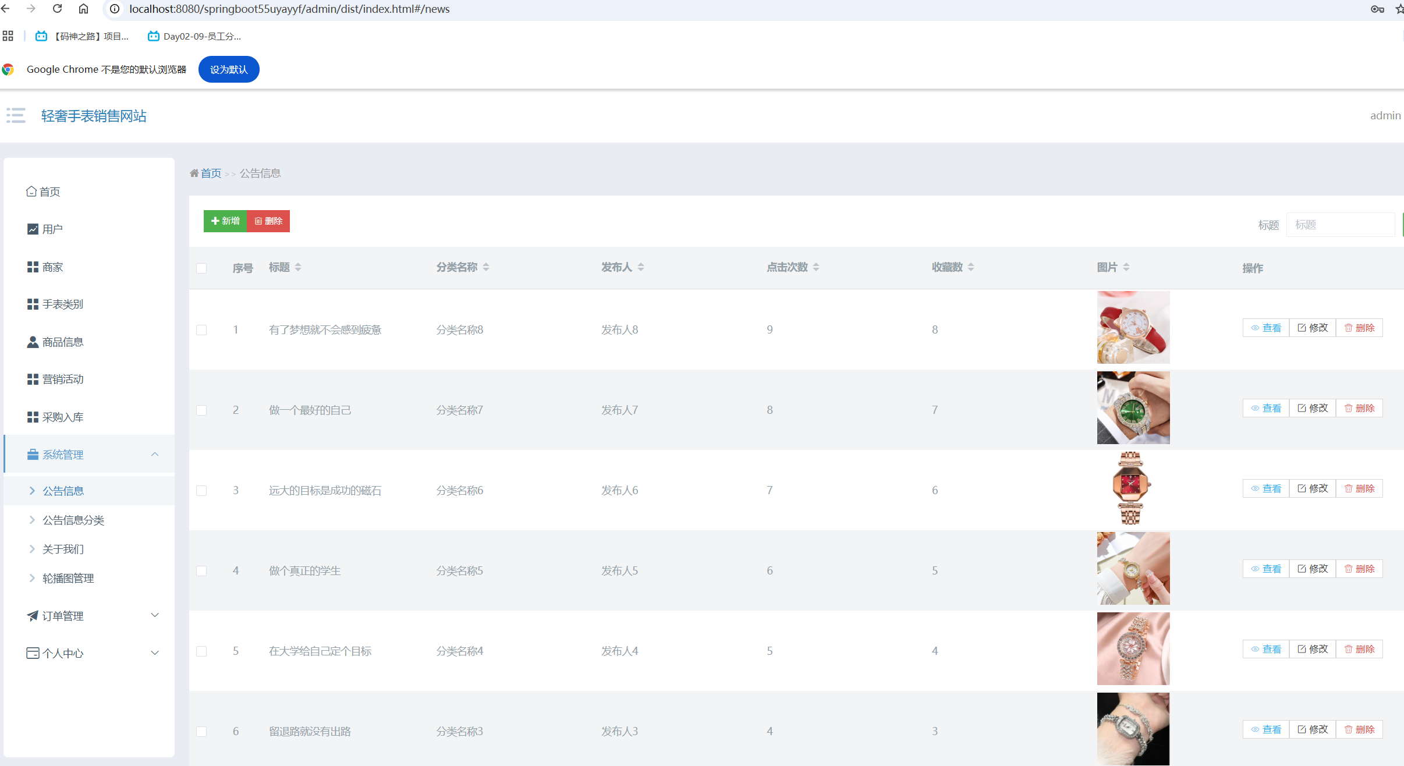Open the 用户 sidebar item

click(x=52, y=229)
